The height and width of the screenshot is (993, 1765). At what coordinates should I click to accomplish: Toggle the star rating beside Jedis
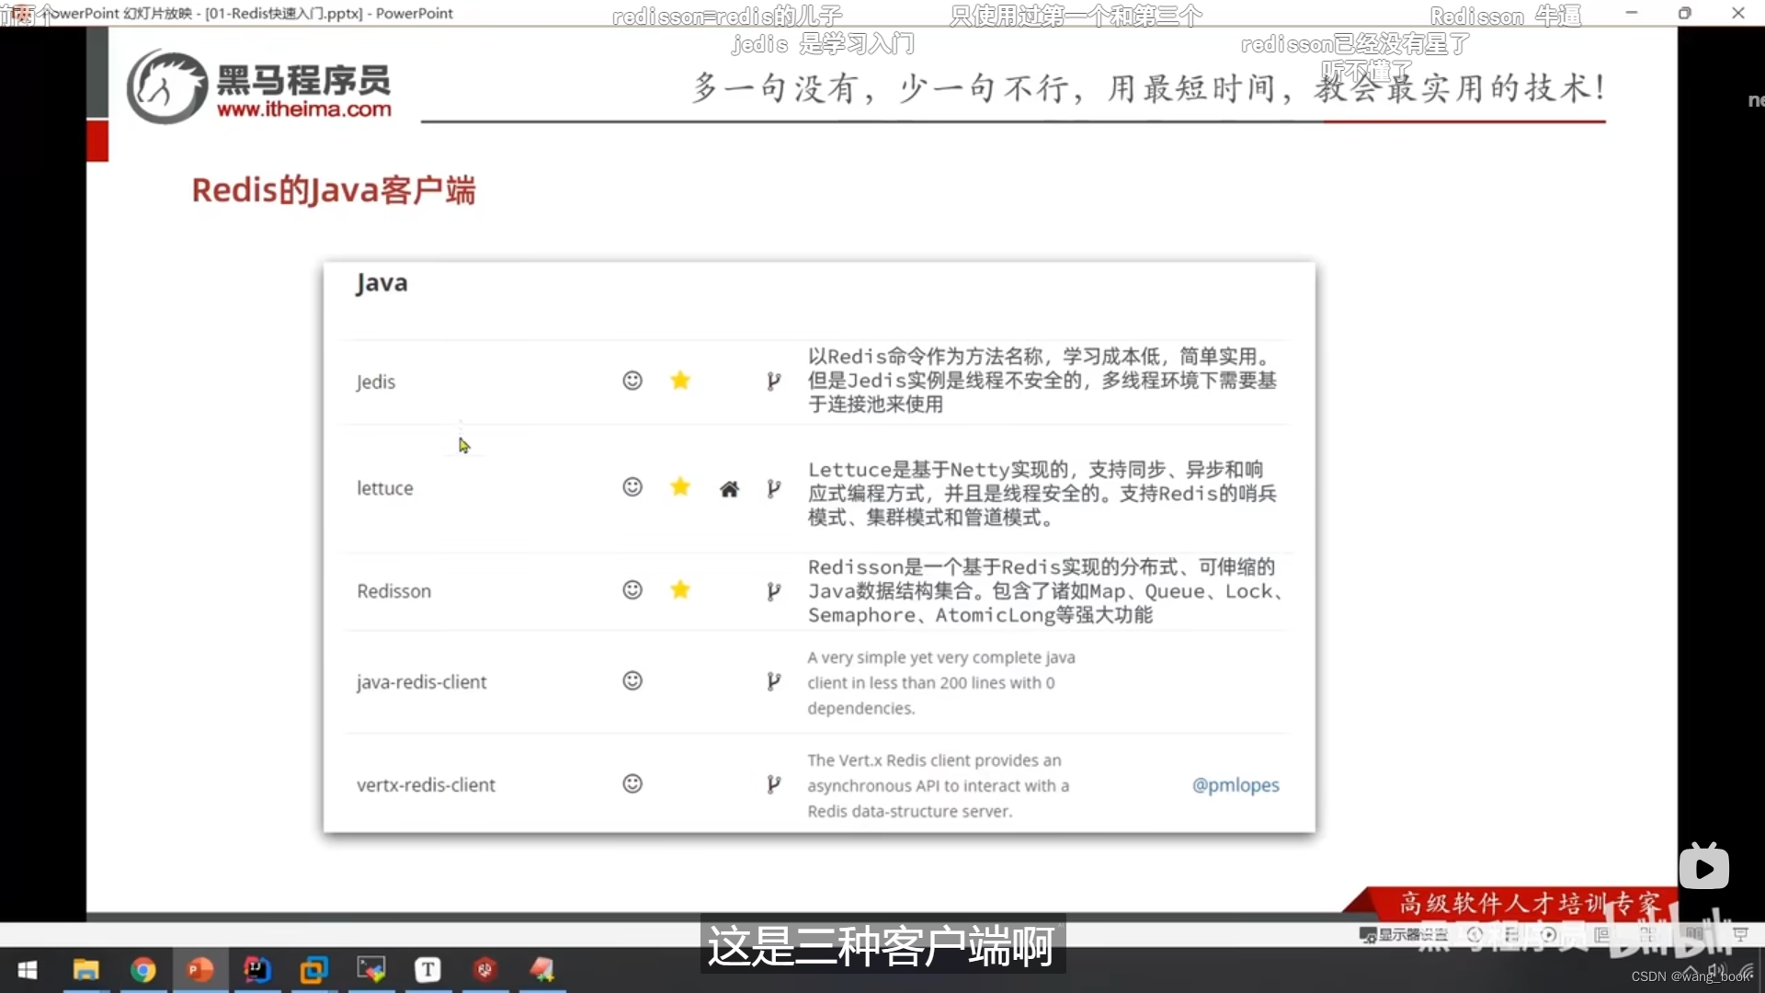point(680,380)
